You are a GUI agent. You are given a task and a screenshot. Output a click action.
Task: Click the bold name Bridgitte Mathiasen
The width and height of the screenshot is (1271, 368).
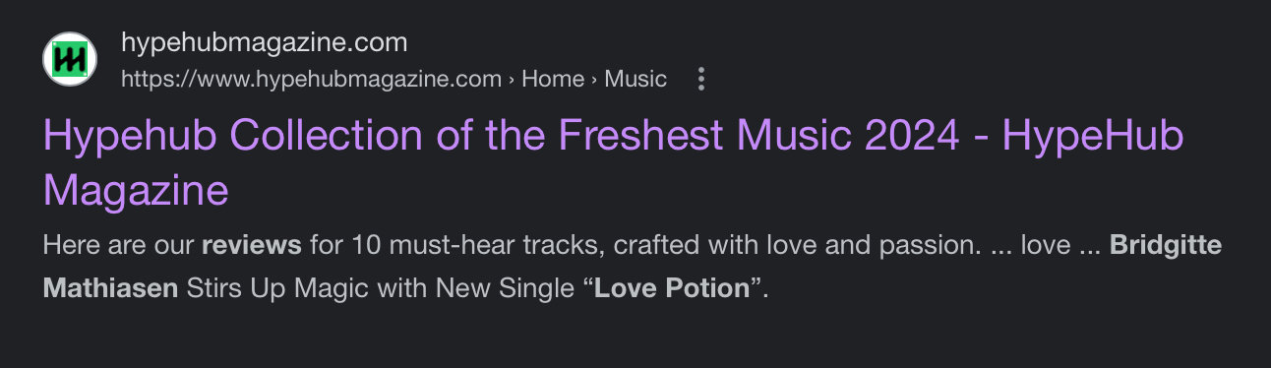point(633,267)
